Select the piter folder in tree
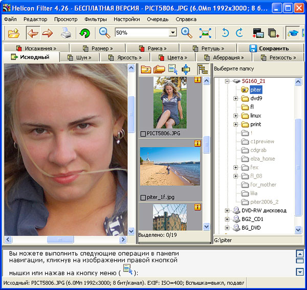 coord(256,90)
